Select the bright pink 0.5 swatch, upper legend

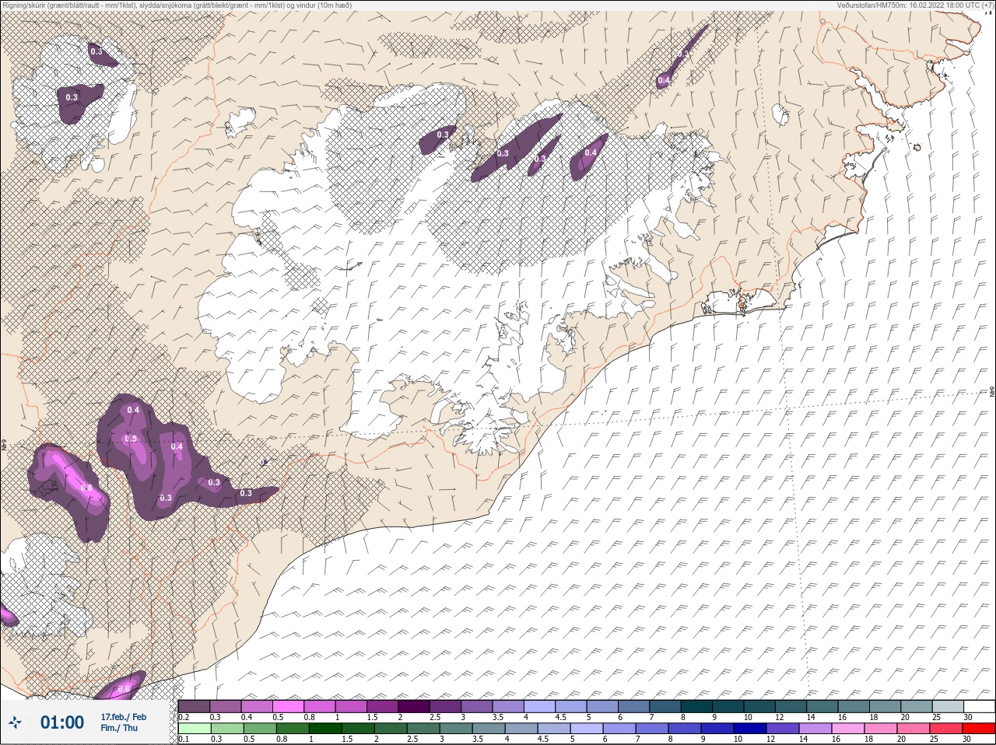click(x=288, y=705)
